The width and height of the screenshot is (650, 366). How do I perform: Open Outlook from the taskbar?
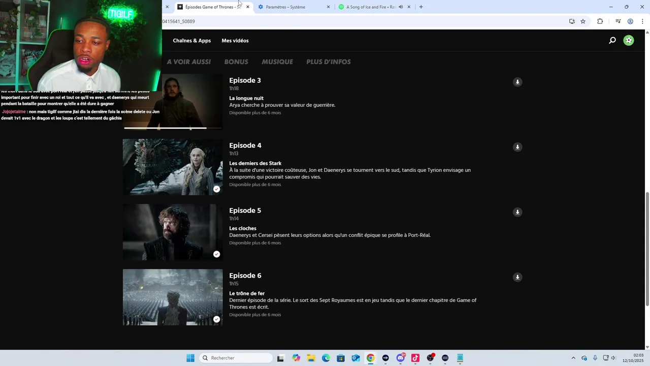coord(355,358)
